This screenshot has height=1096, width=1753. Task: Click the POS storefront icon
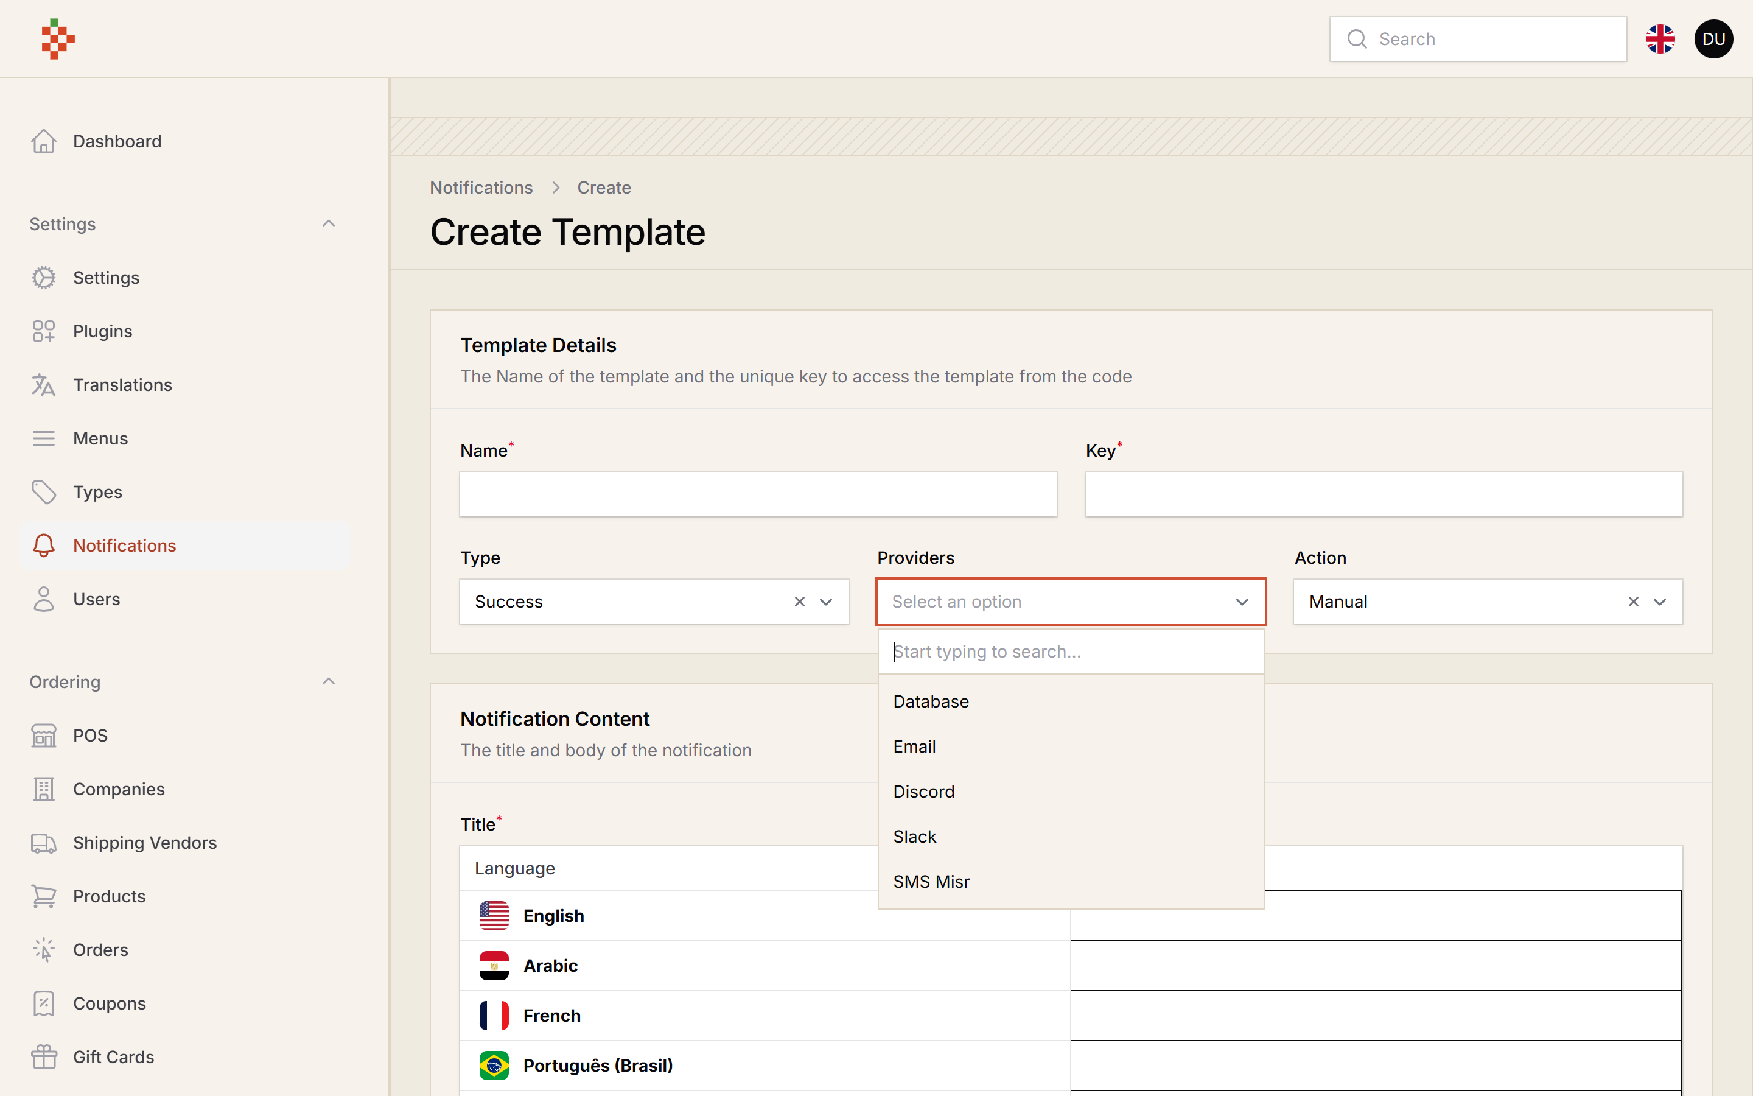point(43,736)
